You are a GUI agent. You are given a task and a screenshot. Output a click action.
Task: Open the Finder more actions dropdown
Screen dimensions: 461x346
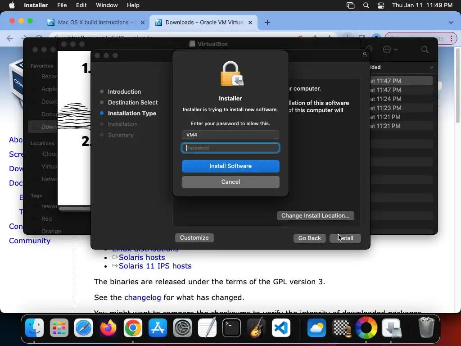pyautogui.click(x=390, y=50)
